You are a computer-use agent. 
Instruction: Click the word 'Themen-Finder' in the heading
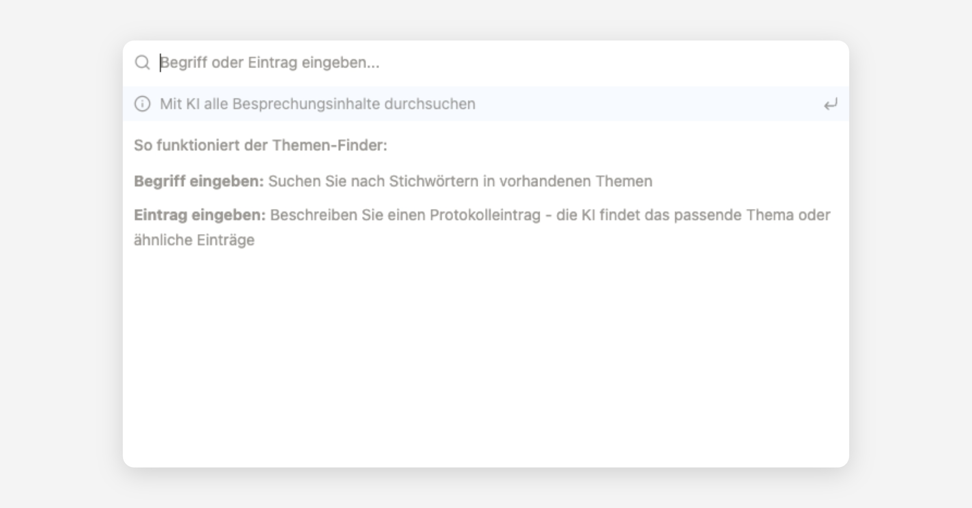[329, 145]
